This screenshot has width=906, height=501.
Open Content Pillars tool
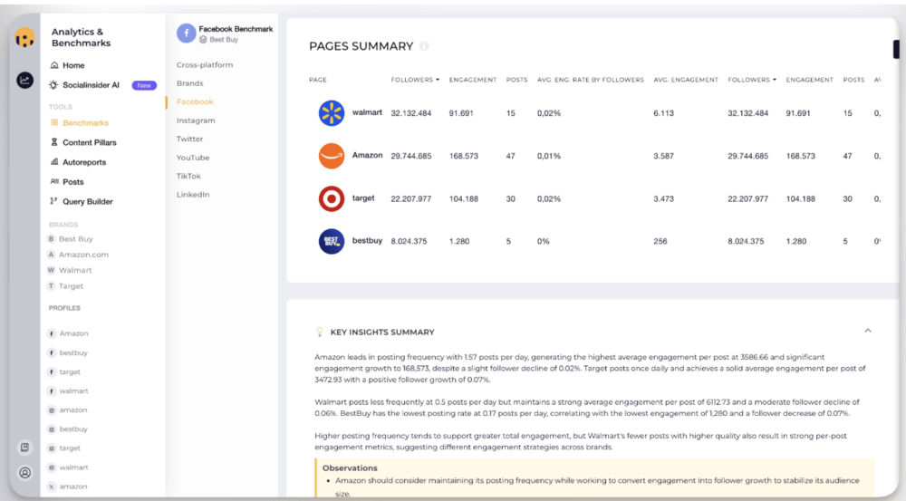90,142
